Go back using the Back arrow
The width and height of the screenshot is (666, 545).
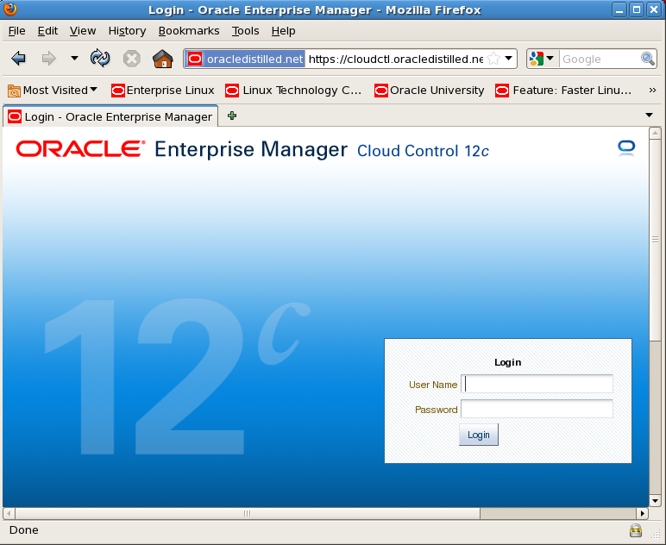click(x=18, y=58)
